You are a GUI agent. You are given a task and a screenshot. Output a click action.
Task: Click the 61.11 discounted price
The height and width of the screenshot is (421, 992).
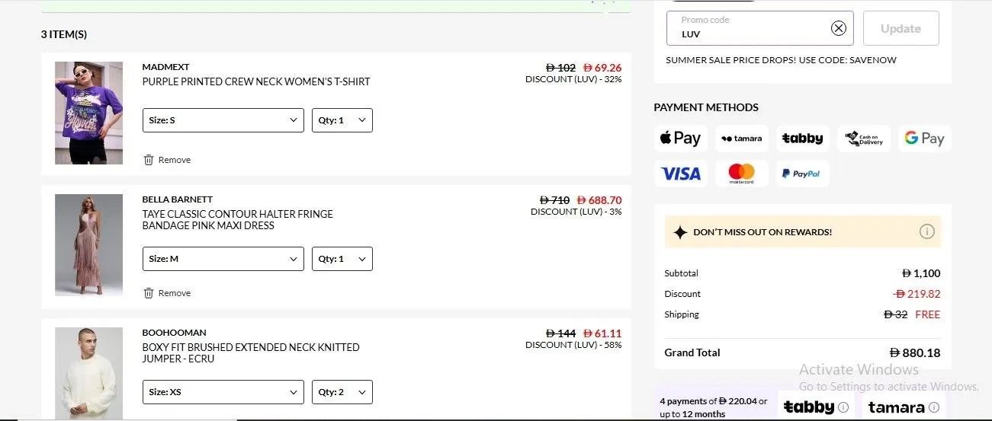click(602, 333)
